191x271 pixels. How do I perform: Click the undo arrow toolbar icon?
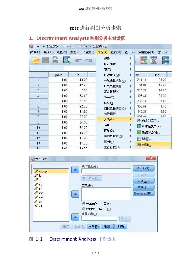pos(79,61)
